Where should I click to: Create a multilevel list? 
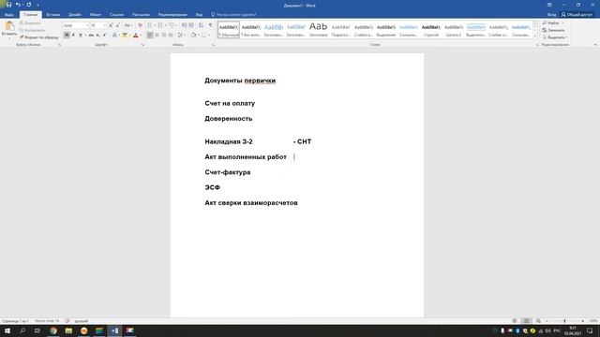[171, 25]
